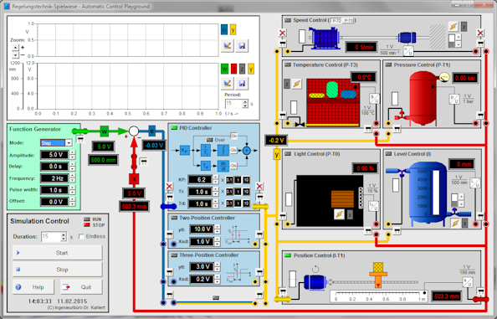Click the Kp block in PID diagram

coord(184,150)
